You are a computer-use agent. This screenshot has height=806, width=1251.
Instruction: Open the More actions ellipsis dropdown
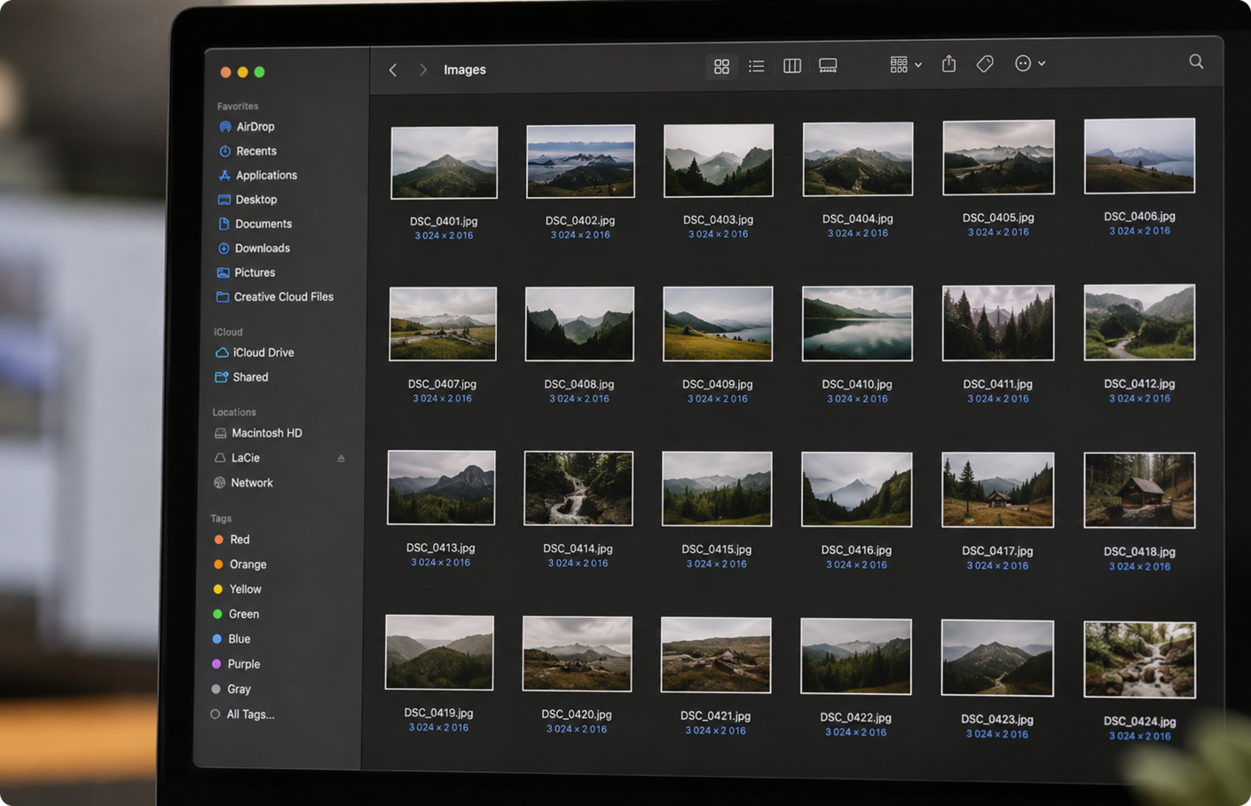tap(1030, 64)
